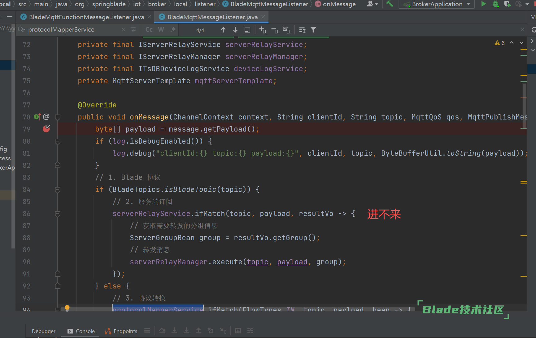Screen dimensions: 536x338
Task: Start debugging with the bug icon
Action: tap(495, 4)
